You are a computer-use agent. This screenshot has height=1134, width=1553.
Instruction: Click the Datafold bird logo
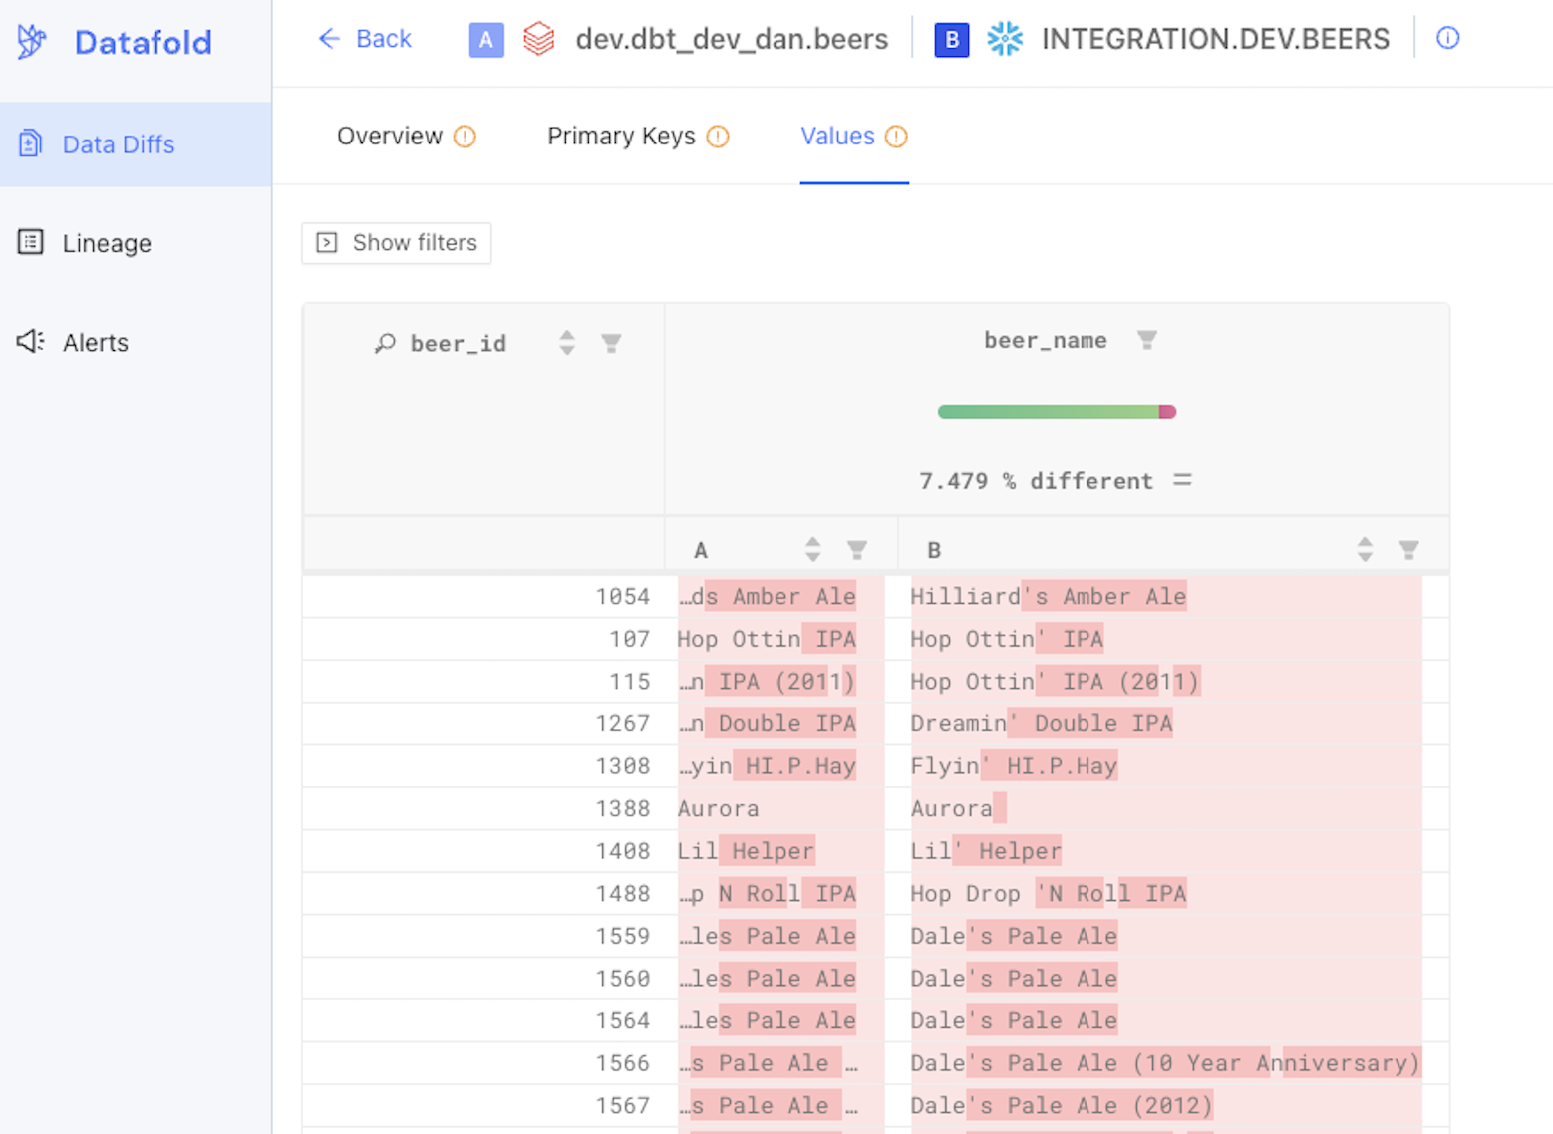(31, 42)
